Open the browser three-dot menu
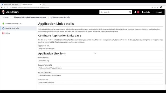This screenshot has width=166, height=93. [x=164, y=7]
